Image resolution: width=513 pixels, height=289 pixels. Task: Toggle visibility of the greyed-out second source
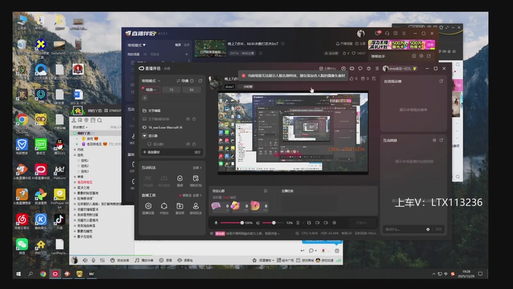[x=188, y=119]
